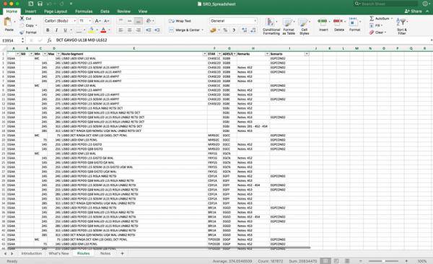
Task: Open the fill color dropdown arrow
Action: pyautogui.click(x=97, y=30)
